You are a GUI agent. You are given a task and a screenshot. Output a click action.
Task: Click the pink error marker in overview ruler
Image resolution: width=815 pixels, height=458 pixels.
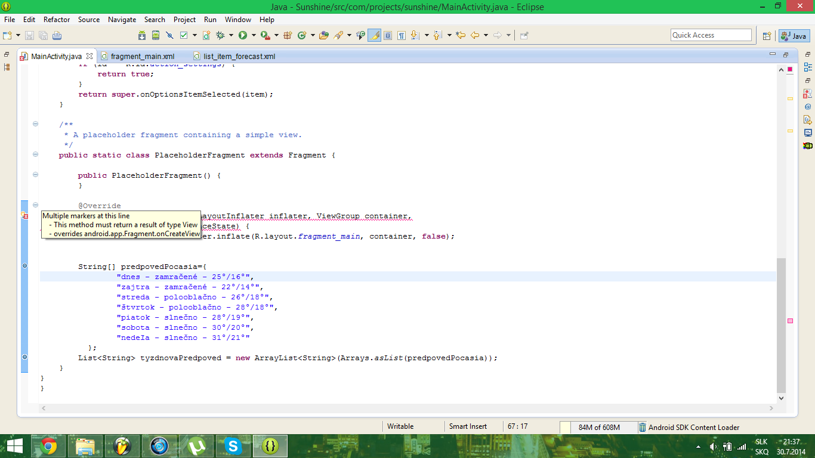pos(790,321)
